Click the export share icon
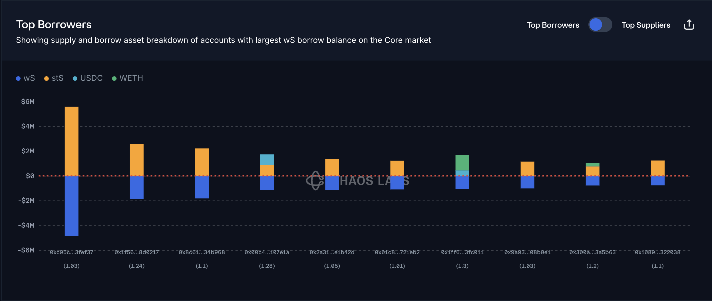712x301 pixels. [689, 25]
